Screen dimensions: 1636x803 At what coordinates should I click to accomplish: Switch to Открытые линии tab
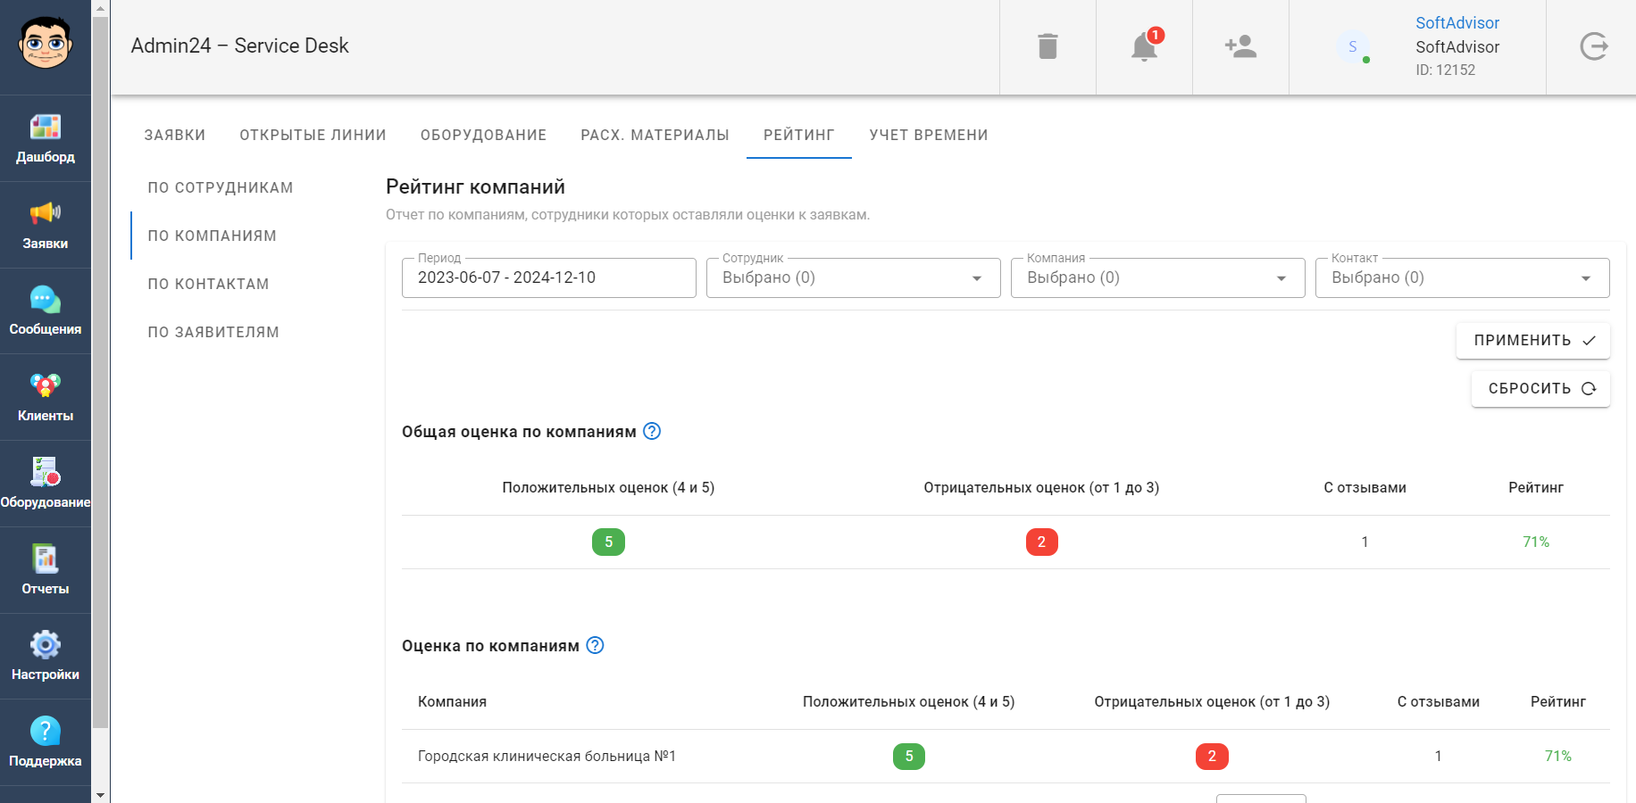[x=313, y=135]
